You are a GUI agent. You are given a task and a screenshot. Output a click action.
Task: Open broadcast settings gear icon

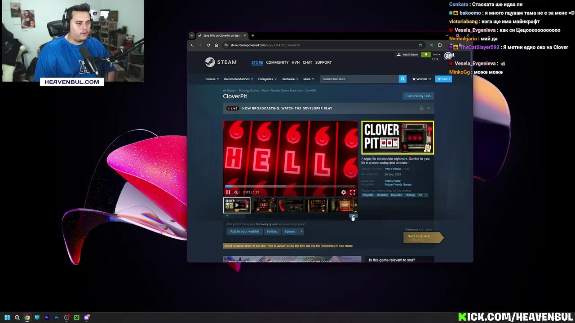click(x=422, y=108)
